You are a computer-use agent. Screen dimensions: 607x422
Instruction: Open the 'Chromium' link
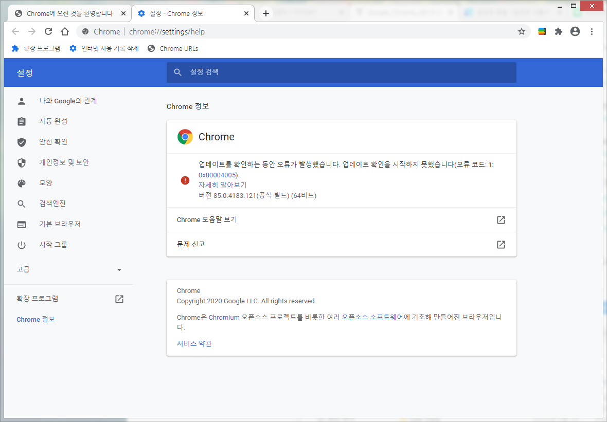[x=224, y=317]
